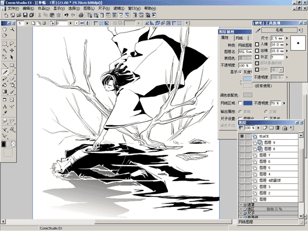Open arrow next to 70 % opacity
The width and height of the screenshot is (308, 231).
click(x=284, y=103)
